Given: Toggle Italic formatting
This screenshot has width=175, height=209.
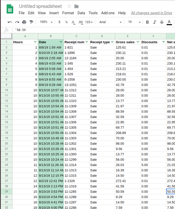Looking at the screenshot, I should (x=154, y=22).
